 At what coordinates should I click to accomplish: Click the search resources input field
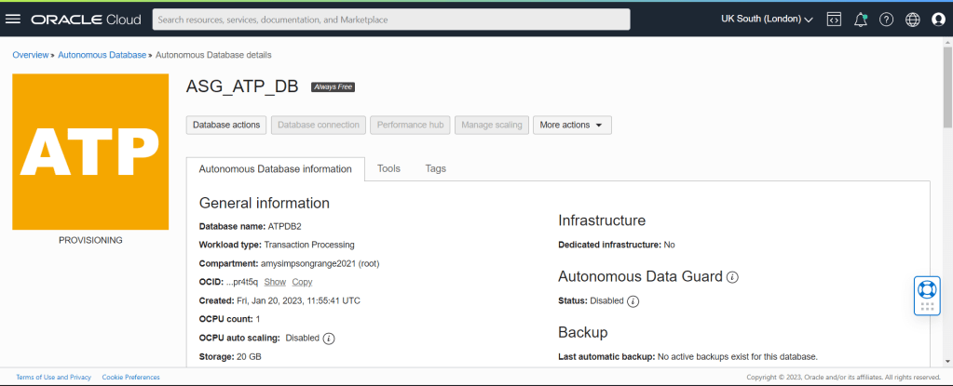tap(391, 20)
